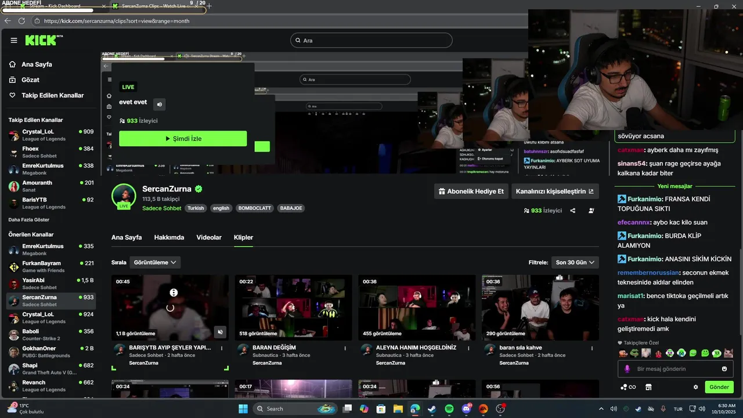
Task: Open the hamburger sidebar menu
Action: [x=14, y=41]
